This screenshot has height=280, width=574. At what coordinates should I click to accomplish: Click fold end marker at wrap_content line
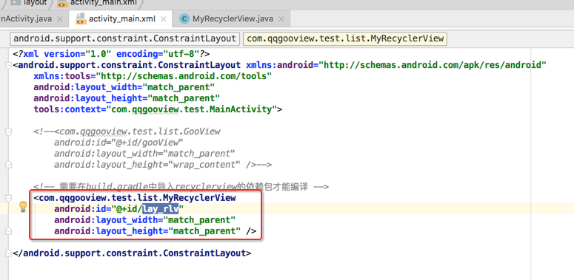click(8, 165)
